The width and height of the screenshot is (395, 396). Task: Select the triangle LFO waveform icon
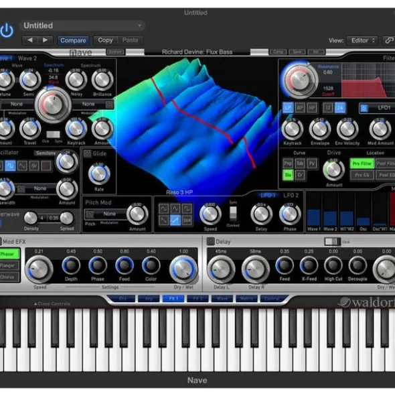[x=175, y=208]
